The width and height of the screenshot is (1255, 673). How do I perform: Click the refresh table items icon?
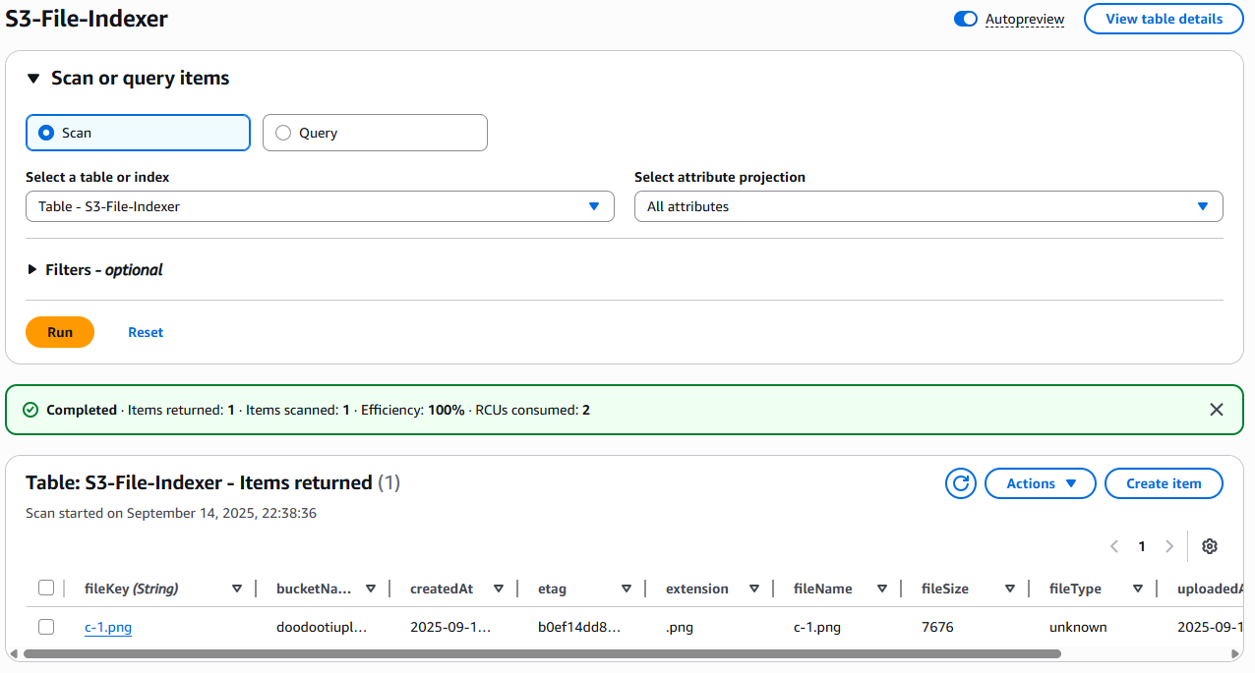pos(961,483)
